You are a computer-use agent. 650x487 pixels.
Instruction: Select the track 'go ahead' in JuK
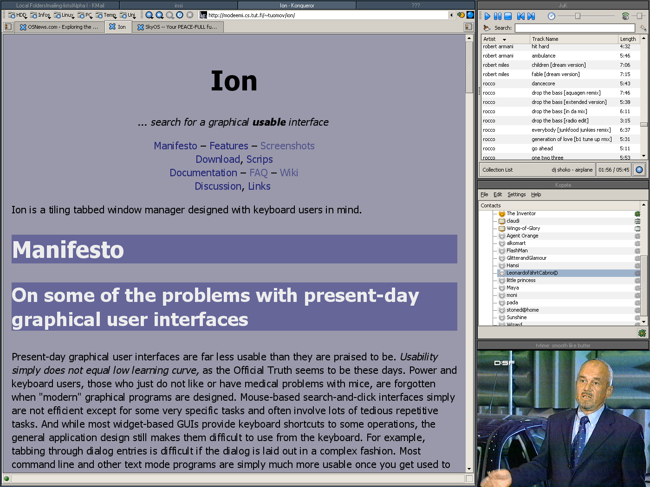click(x=560, y=148)
